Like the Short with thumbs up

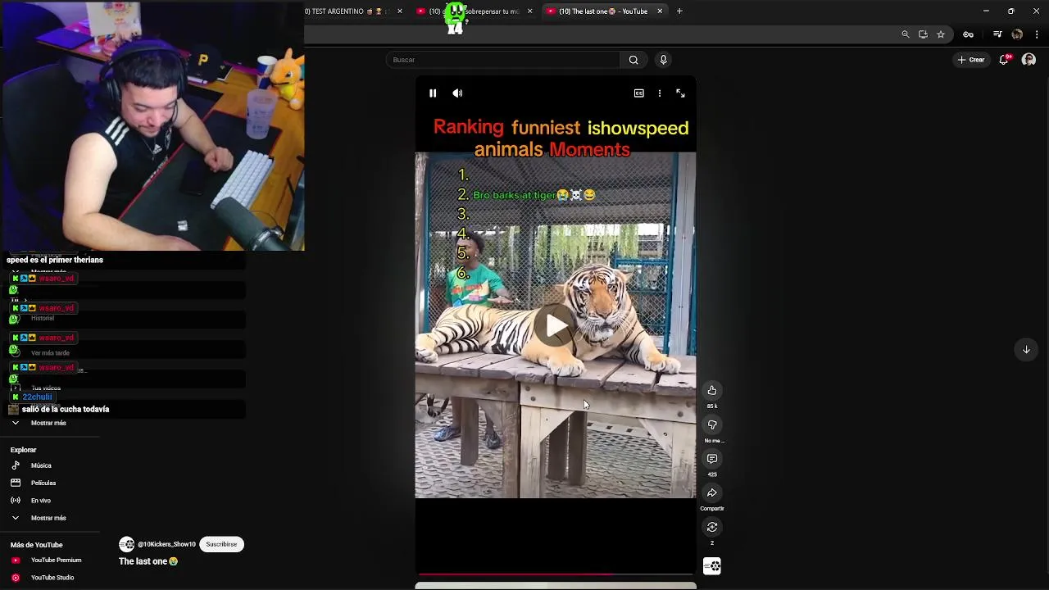712,390
